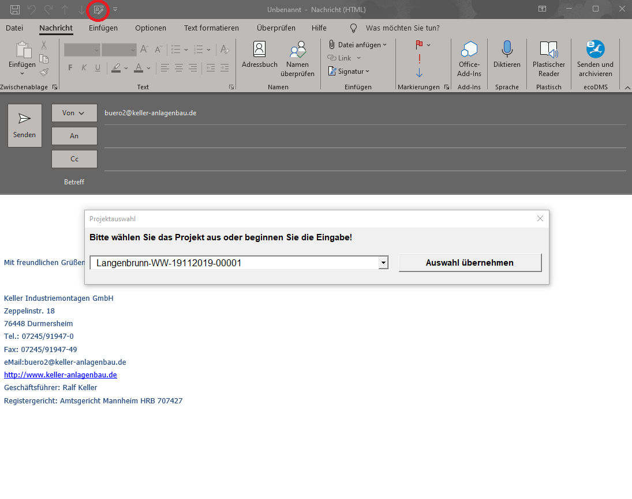Open the font color picker in the ribbon
The image size is (632, 499).
tap(148, 68)
